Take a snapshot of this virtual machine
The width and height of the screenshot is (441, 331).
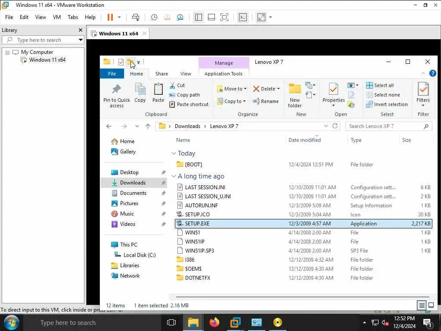(x=154, y=17)
